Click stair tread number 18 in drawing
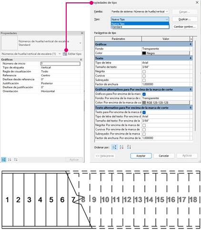This screenshot has width=201, height=230. (193, 200)
